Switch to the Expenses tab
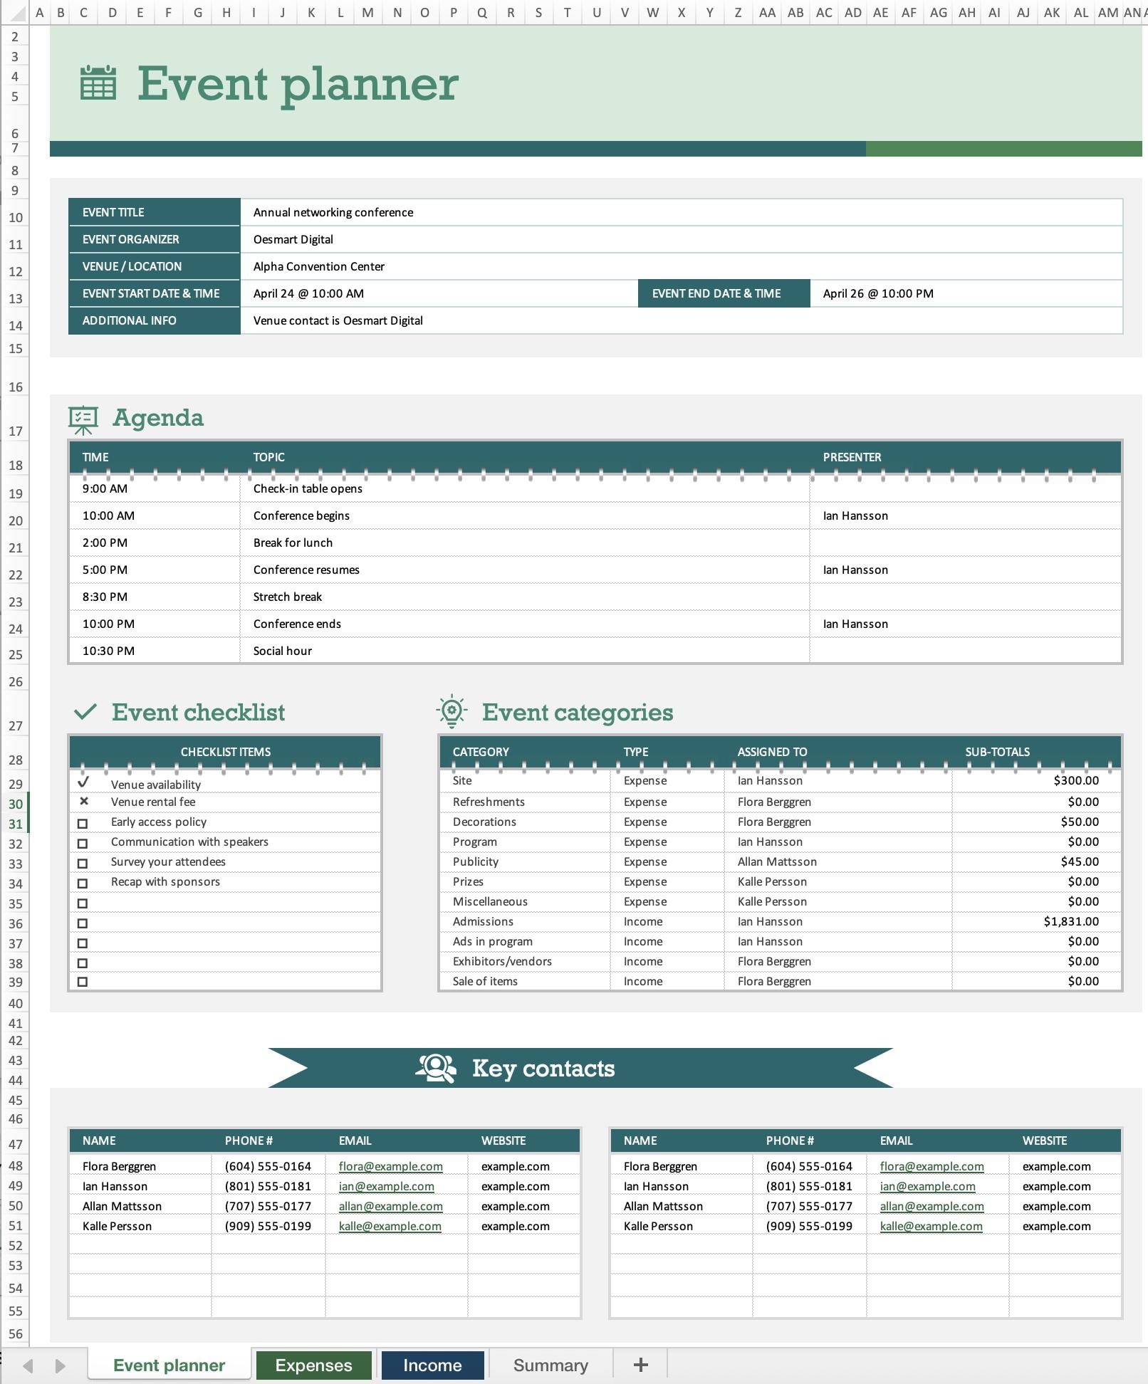 click(x=313, y=1364)
